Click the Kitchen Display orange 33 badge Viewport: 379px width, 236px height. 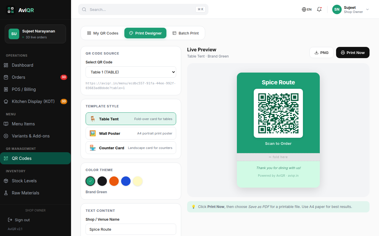64,101
